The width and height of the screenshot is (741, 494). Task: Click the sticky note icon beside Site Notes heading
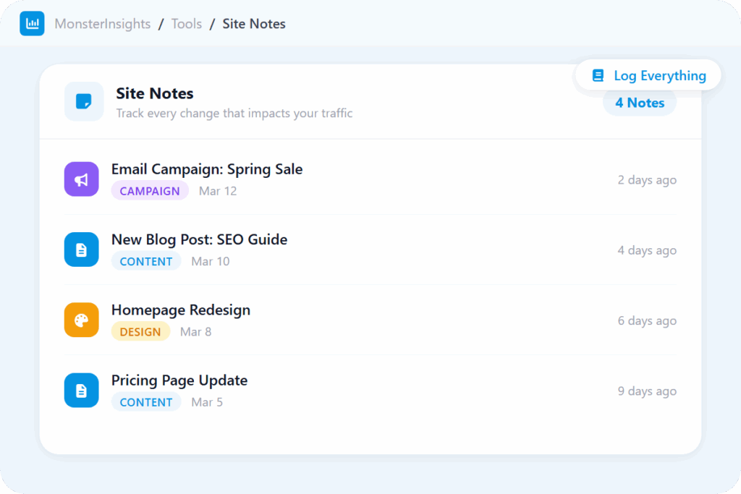[x=84, y=101]
